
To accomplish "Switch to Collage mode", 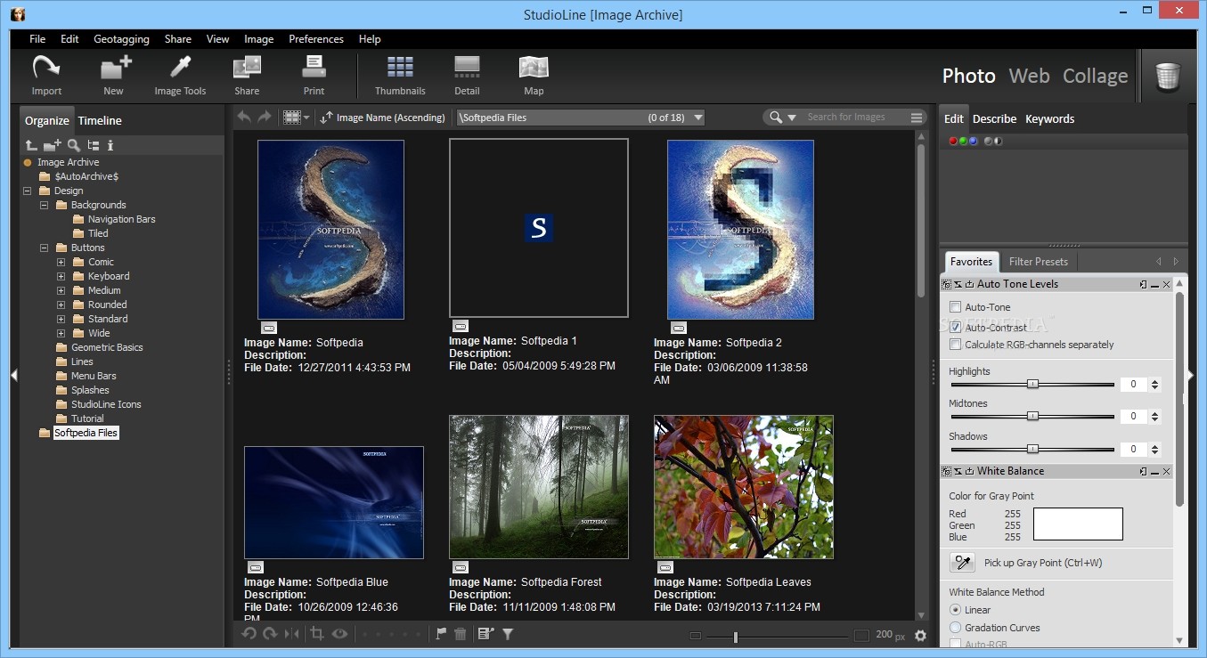I will coord(1095,76).
